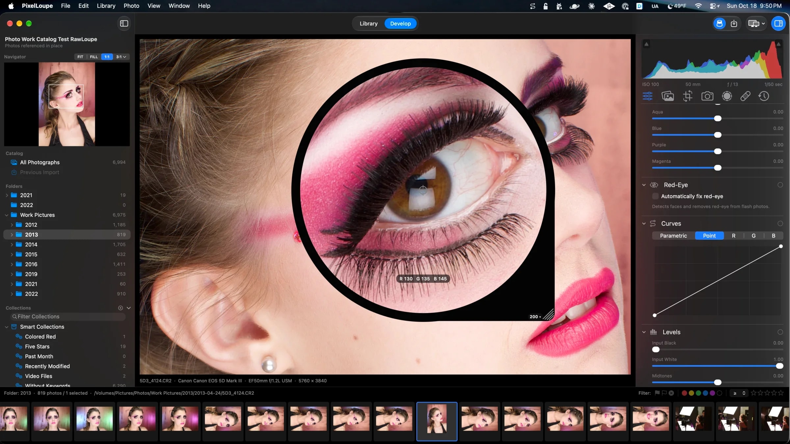The width and height of the screenshot is (790, 444).
Task: Open the rating comparison operator dropdown
Action: [x=739, y=393]
